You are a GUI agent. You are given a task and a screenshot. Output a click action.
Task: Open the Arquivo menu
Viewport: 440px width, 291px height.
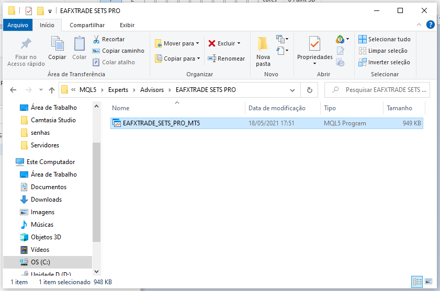pyautogui.click(x=18, y=25)
